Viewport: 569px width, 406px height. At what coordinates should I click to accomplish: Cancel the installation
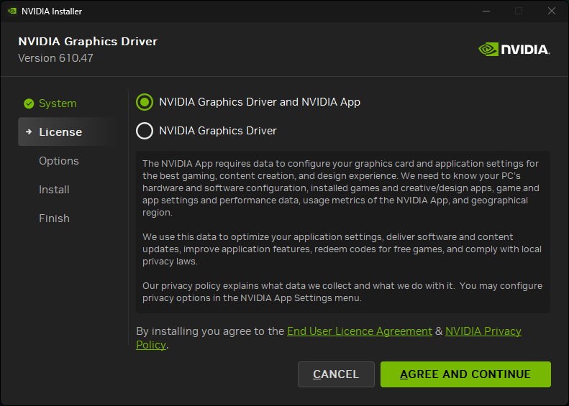pos(336,374)
